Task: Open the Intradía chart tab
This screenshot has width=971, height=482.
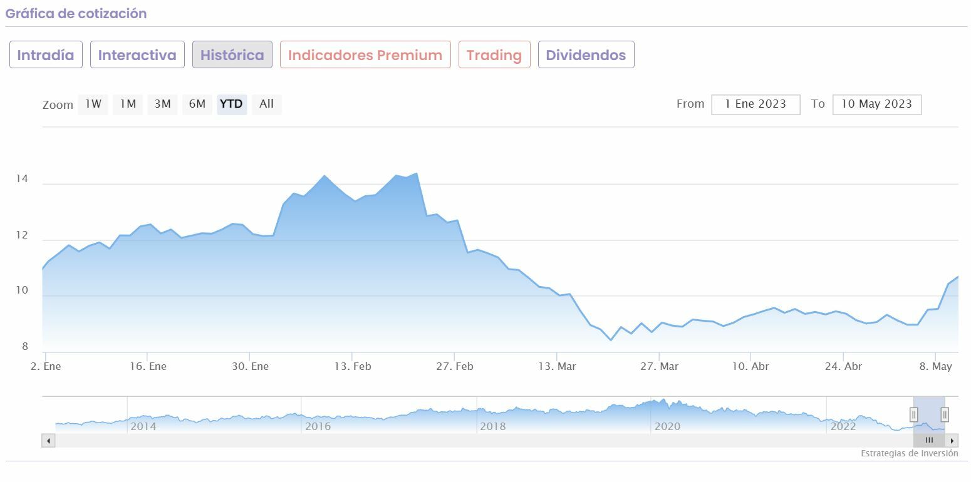Action: click(46, 55)
